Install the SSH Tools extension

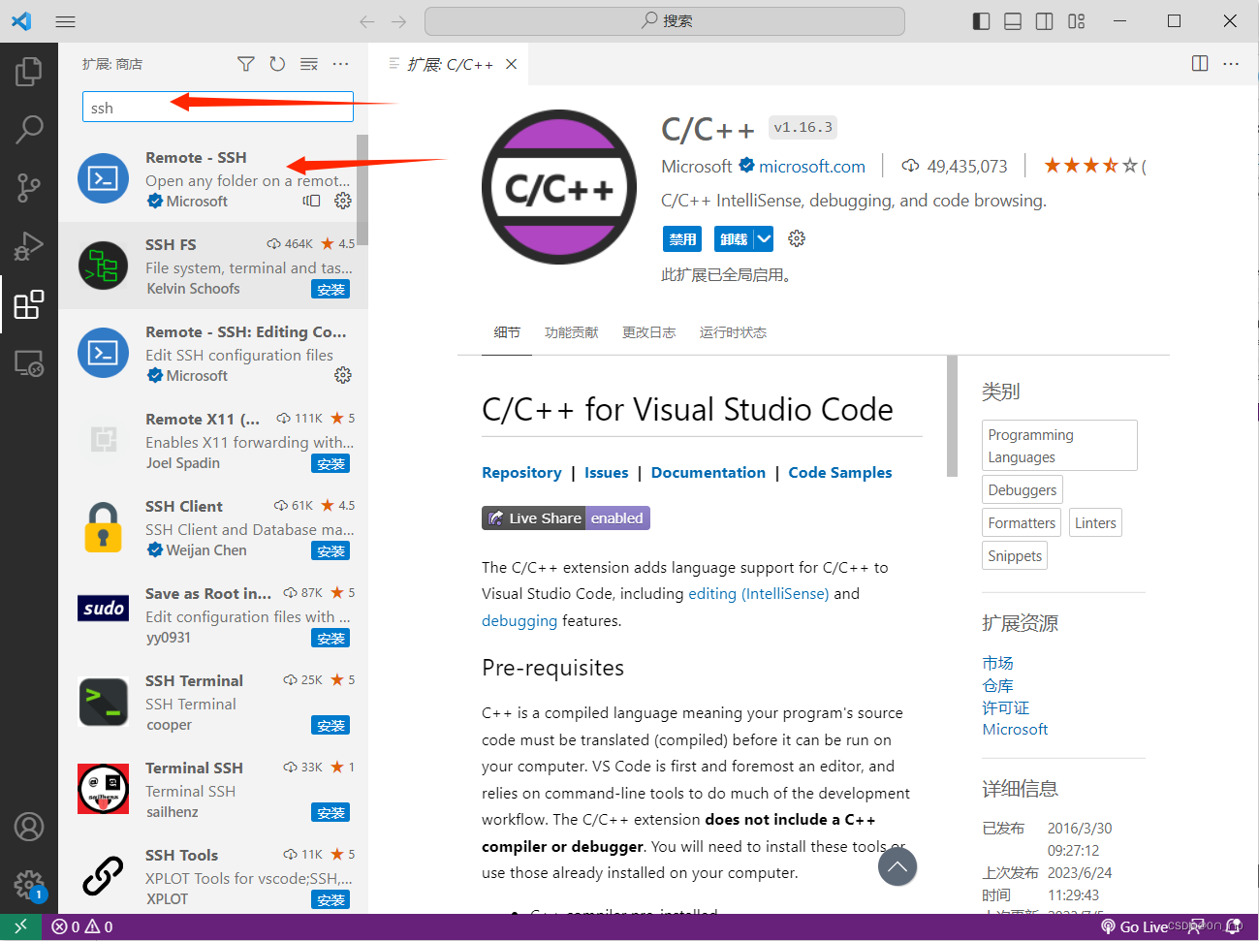pyautogui.click(x=330, y=899)
